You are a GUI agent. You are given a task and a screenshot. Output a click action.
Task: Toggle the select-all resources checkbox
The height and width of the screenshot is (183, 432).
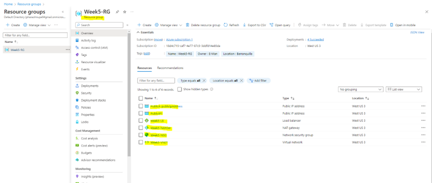[x=141, y=98]
